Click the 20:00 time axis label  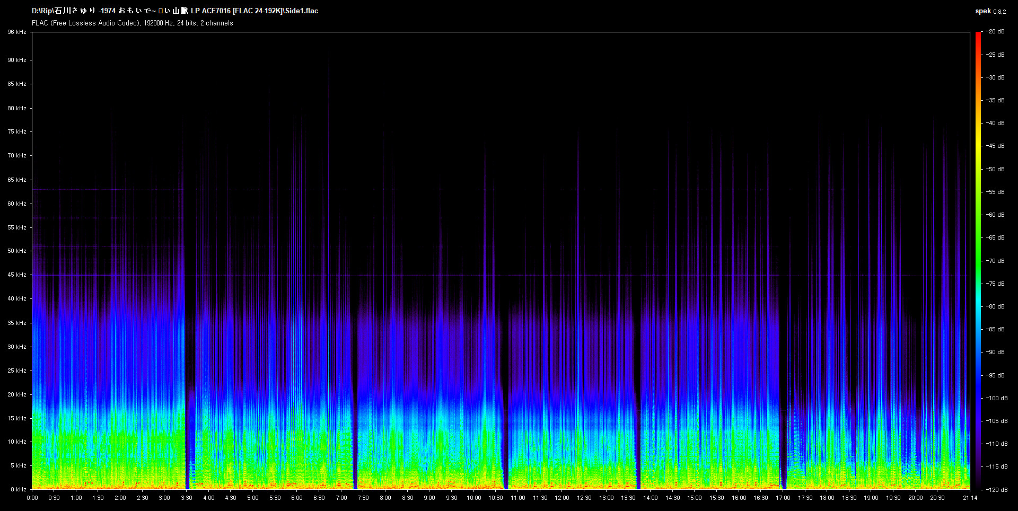[916, 498]
